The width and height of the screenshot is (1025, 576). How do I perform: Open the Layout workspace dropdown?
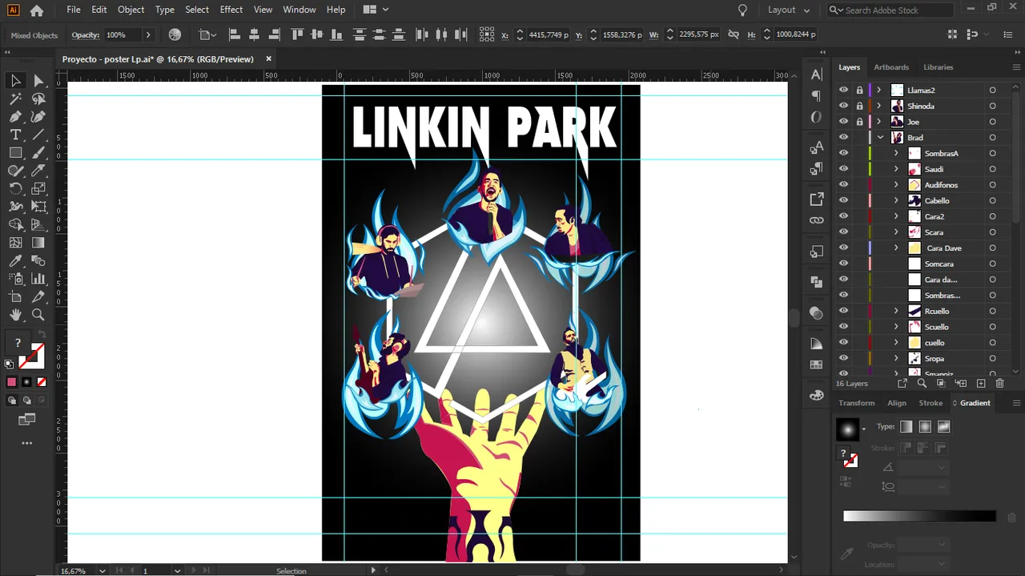point(789,10)
